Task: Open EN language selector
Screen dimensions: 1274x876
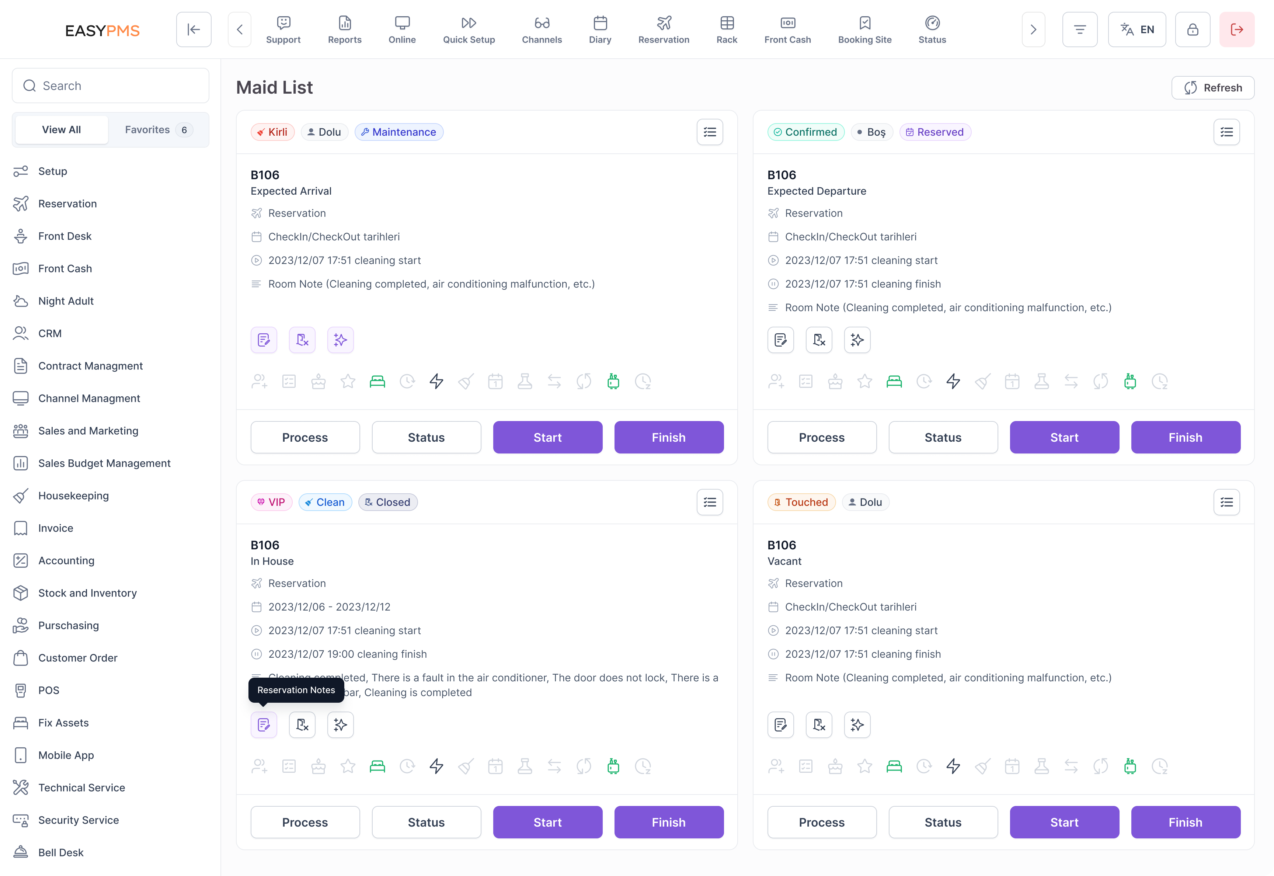Action: click(1136, 29)
